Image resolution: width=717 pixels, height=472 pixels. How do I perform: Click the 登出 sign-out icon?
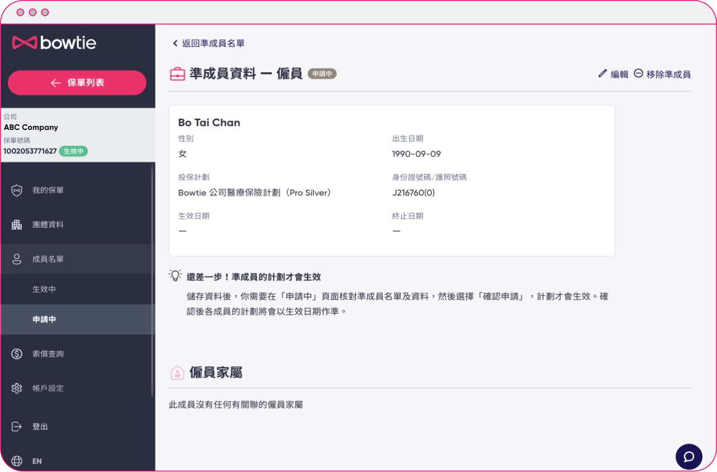pyautogui.click(x=17, y=426)
